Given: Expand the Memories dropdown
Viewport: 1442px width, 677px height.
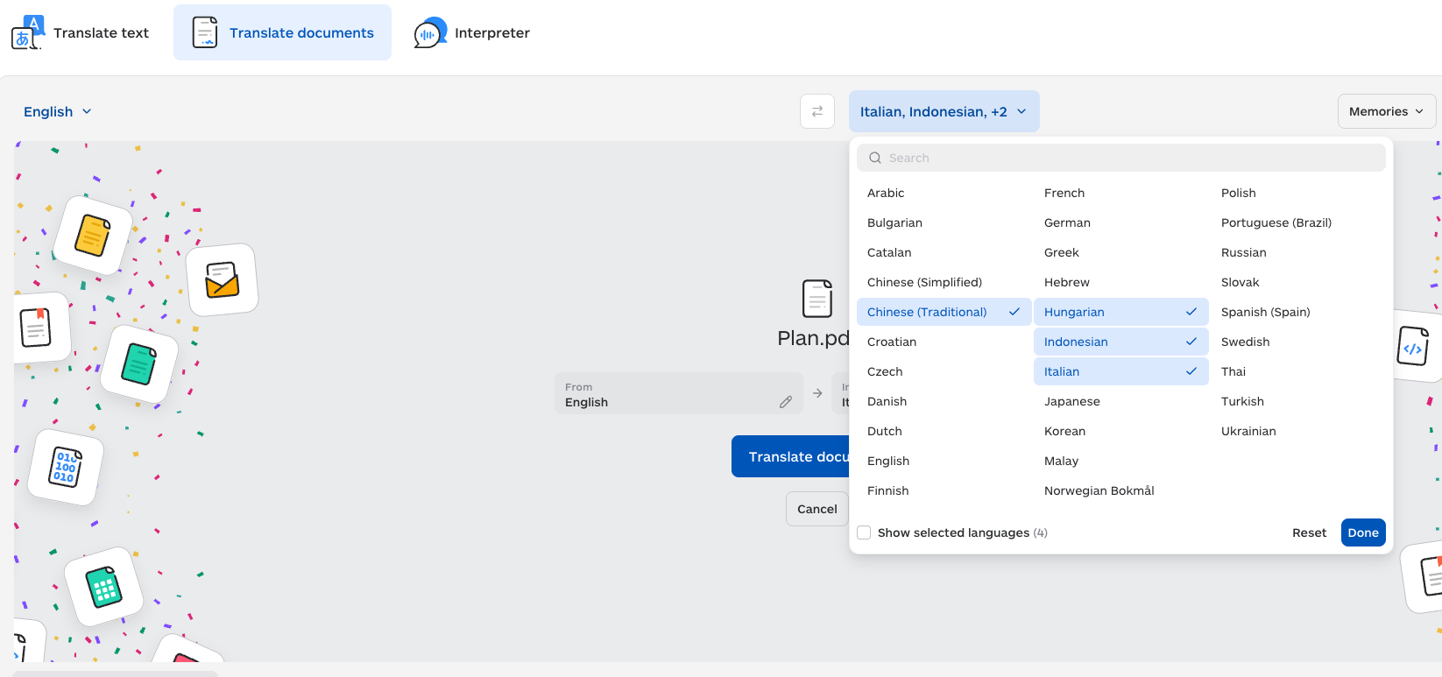Looking at the screenshot, I should click(1386, 111).
